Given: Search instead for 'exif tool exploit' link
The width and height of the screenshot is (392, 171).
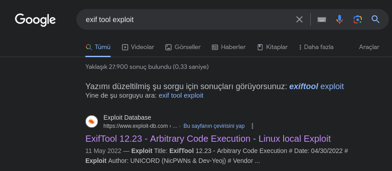Looking at the screenshot, I should pyautogui.click(x=181, y=95).
